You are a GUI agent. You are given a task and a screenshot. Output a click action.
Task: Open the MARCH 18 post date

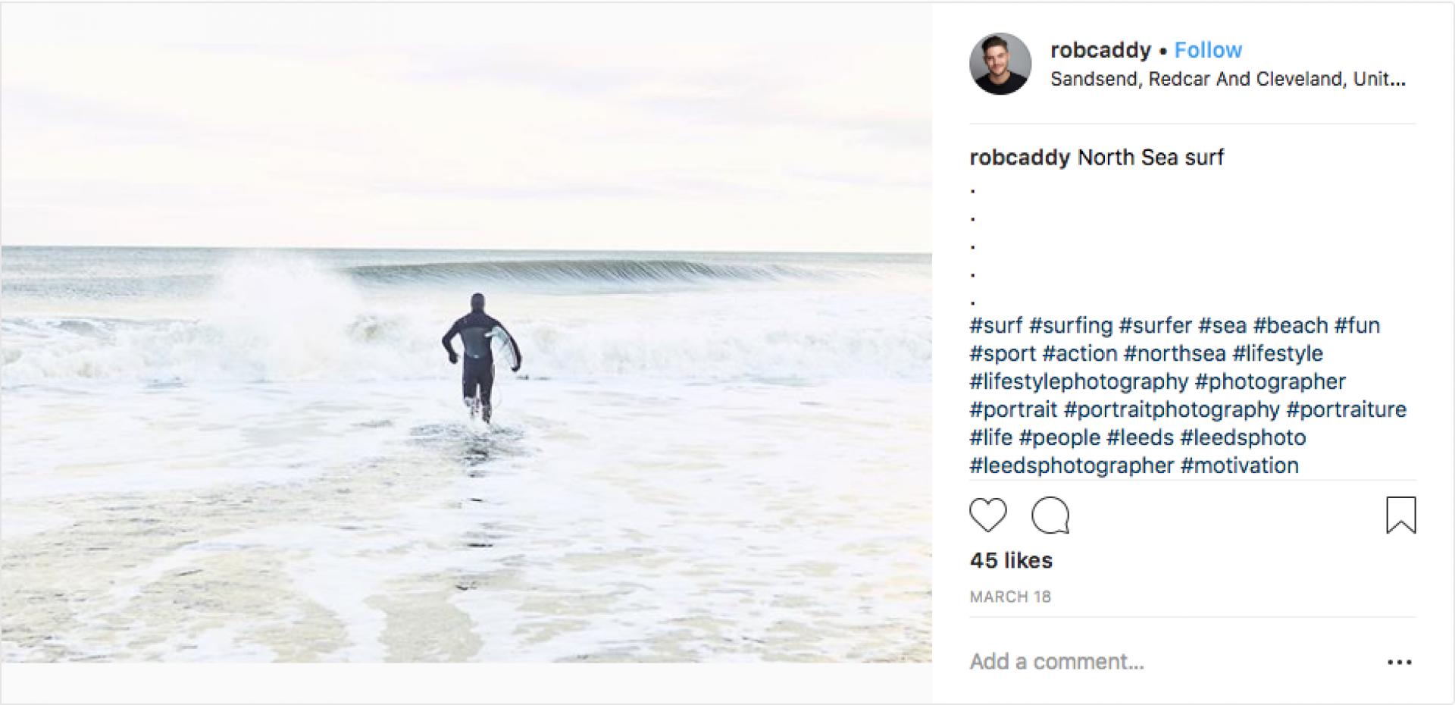click(1010, 597)
